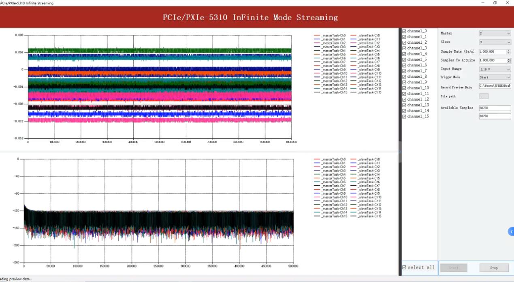Toggle channel_1 checkbox
This screenshot has height=282, width=514.
click(404, 37)
